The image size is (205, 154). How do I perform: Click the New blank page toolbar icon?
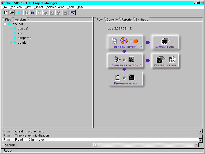point(6,13)
